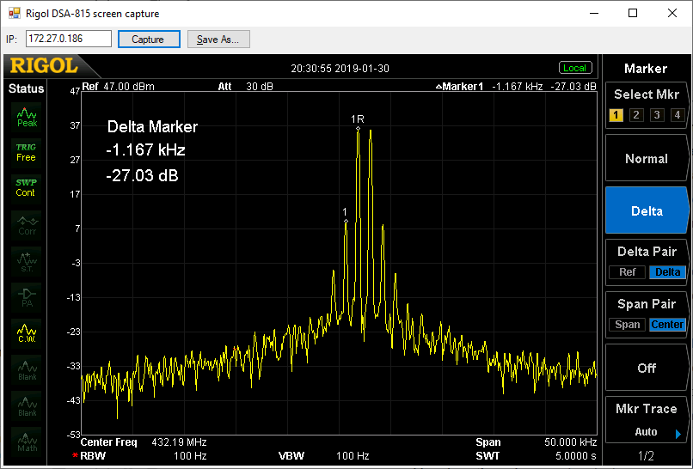The width and height of the screenshot is (693, 469).
Task: Select marker 3 in Select Mkr
Action: [657, 115]
